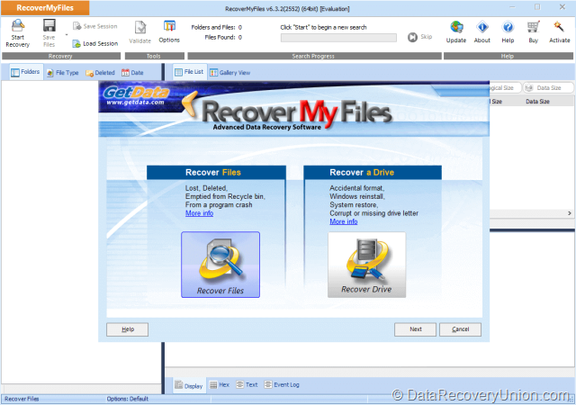The image size is (576, 405).
Task: Click the search progress bar
Action: click(x=338, y=38)
